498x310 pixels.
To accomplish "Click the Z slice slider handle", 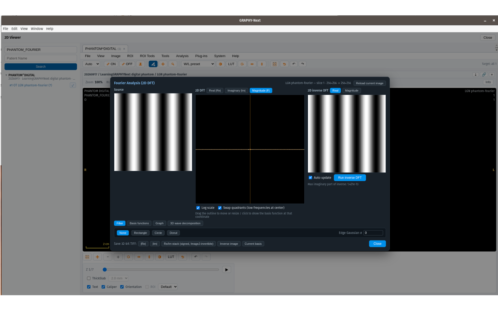I will pos(105,270).
